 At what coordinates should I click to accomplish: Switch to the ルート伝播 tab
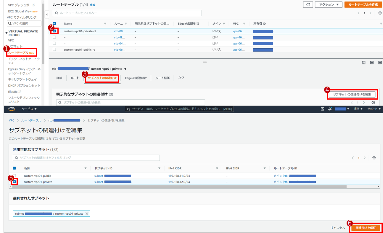coord(162,78)
